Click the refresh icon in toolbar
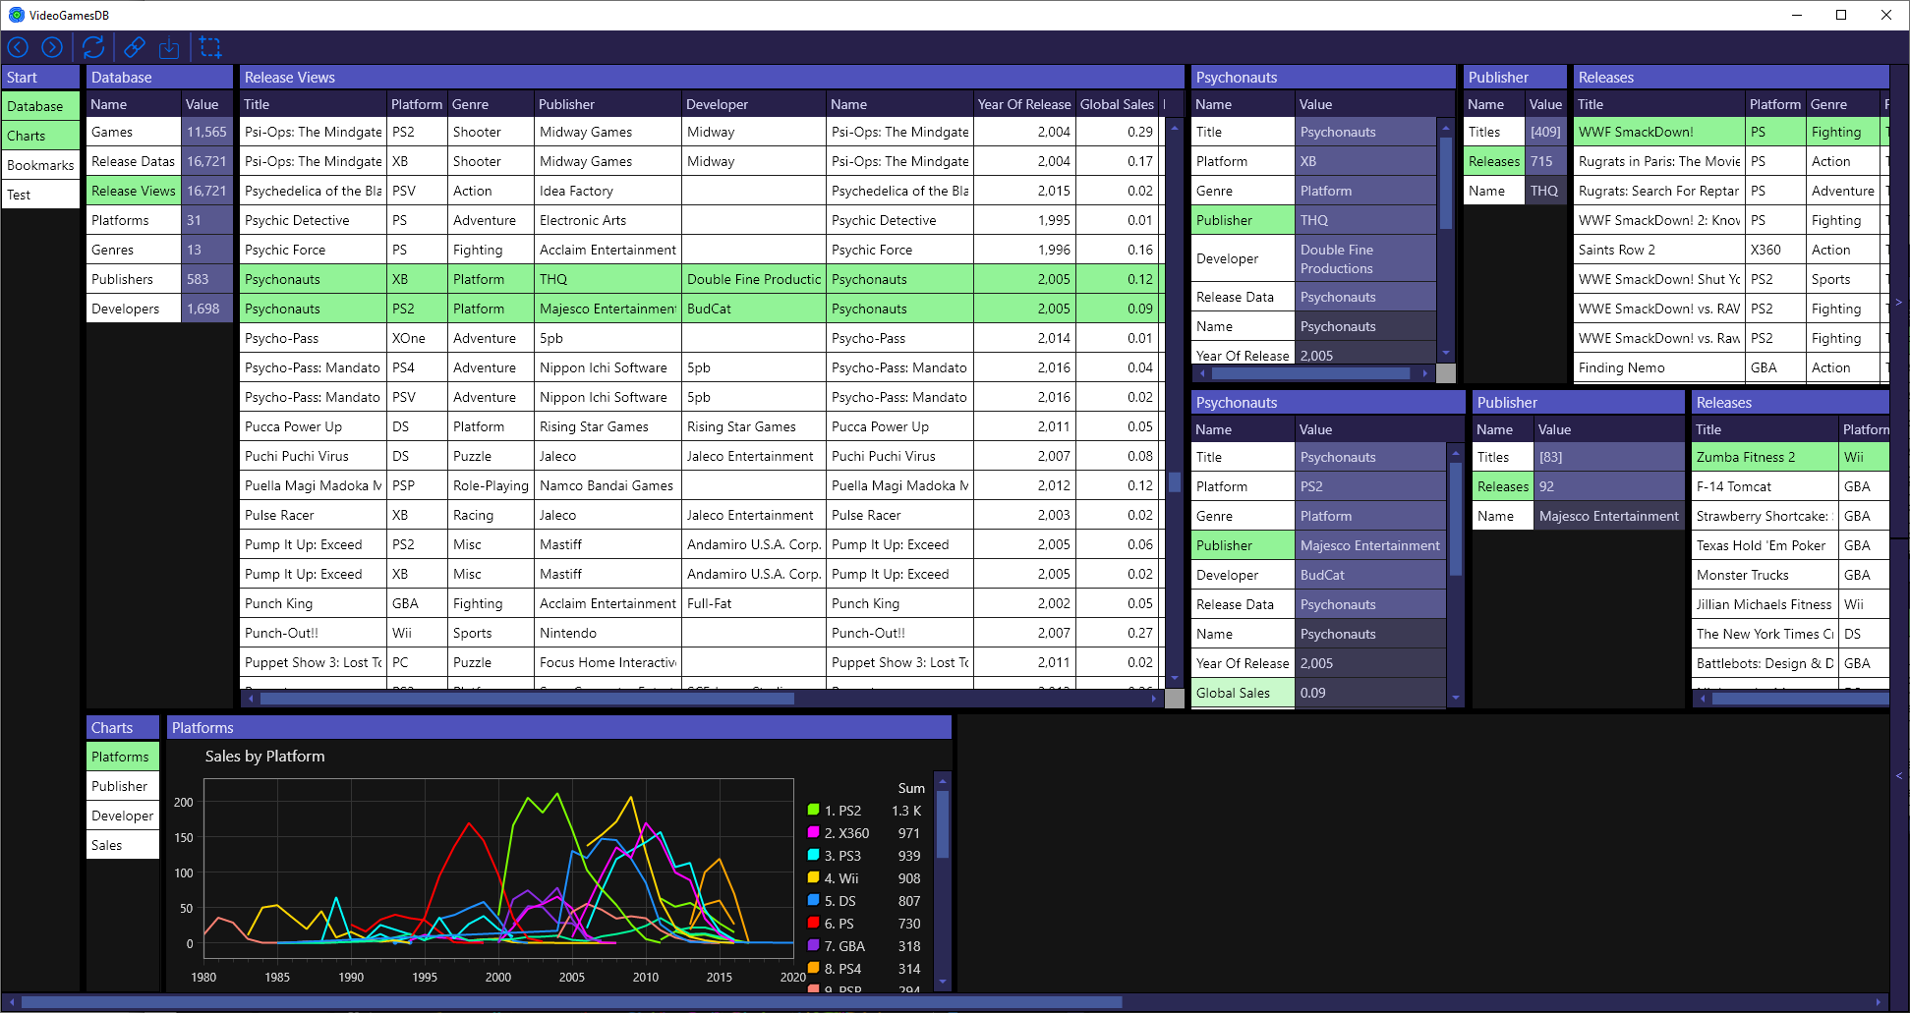The width and height of the screenshot is (1910, 1013). pyautogui.click(x=93, y=47)
